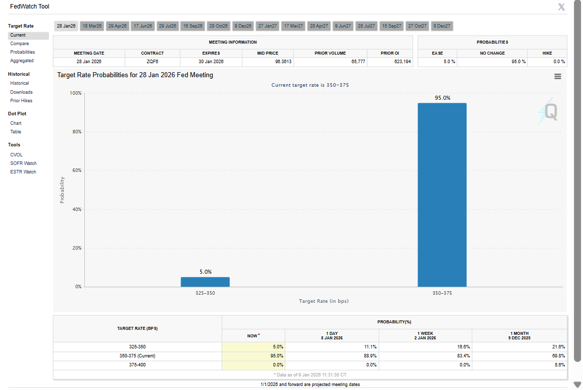This screenshot has height=390, width=583.
Task: Open the Downloads page
Action: click(21, 92)
